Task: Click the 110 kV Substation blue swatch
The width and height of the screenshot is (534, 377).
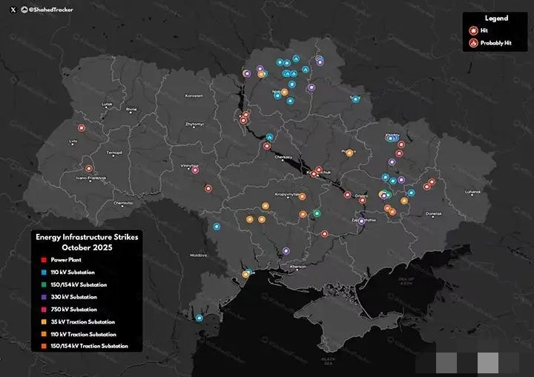Action: point(44,273)
